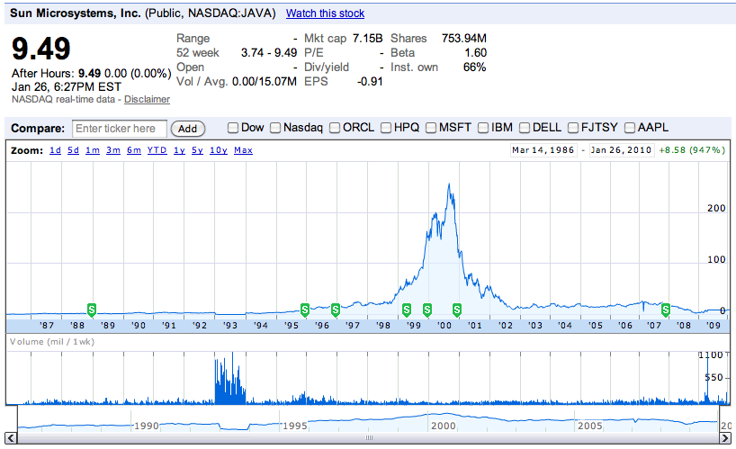Image resolution: width=736 pixels, height=449 pixels.
Task: Set zoom to 1m
Action: point(93,150)
